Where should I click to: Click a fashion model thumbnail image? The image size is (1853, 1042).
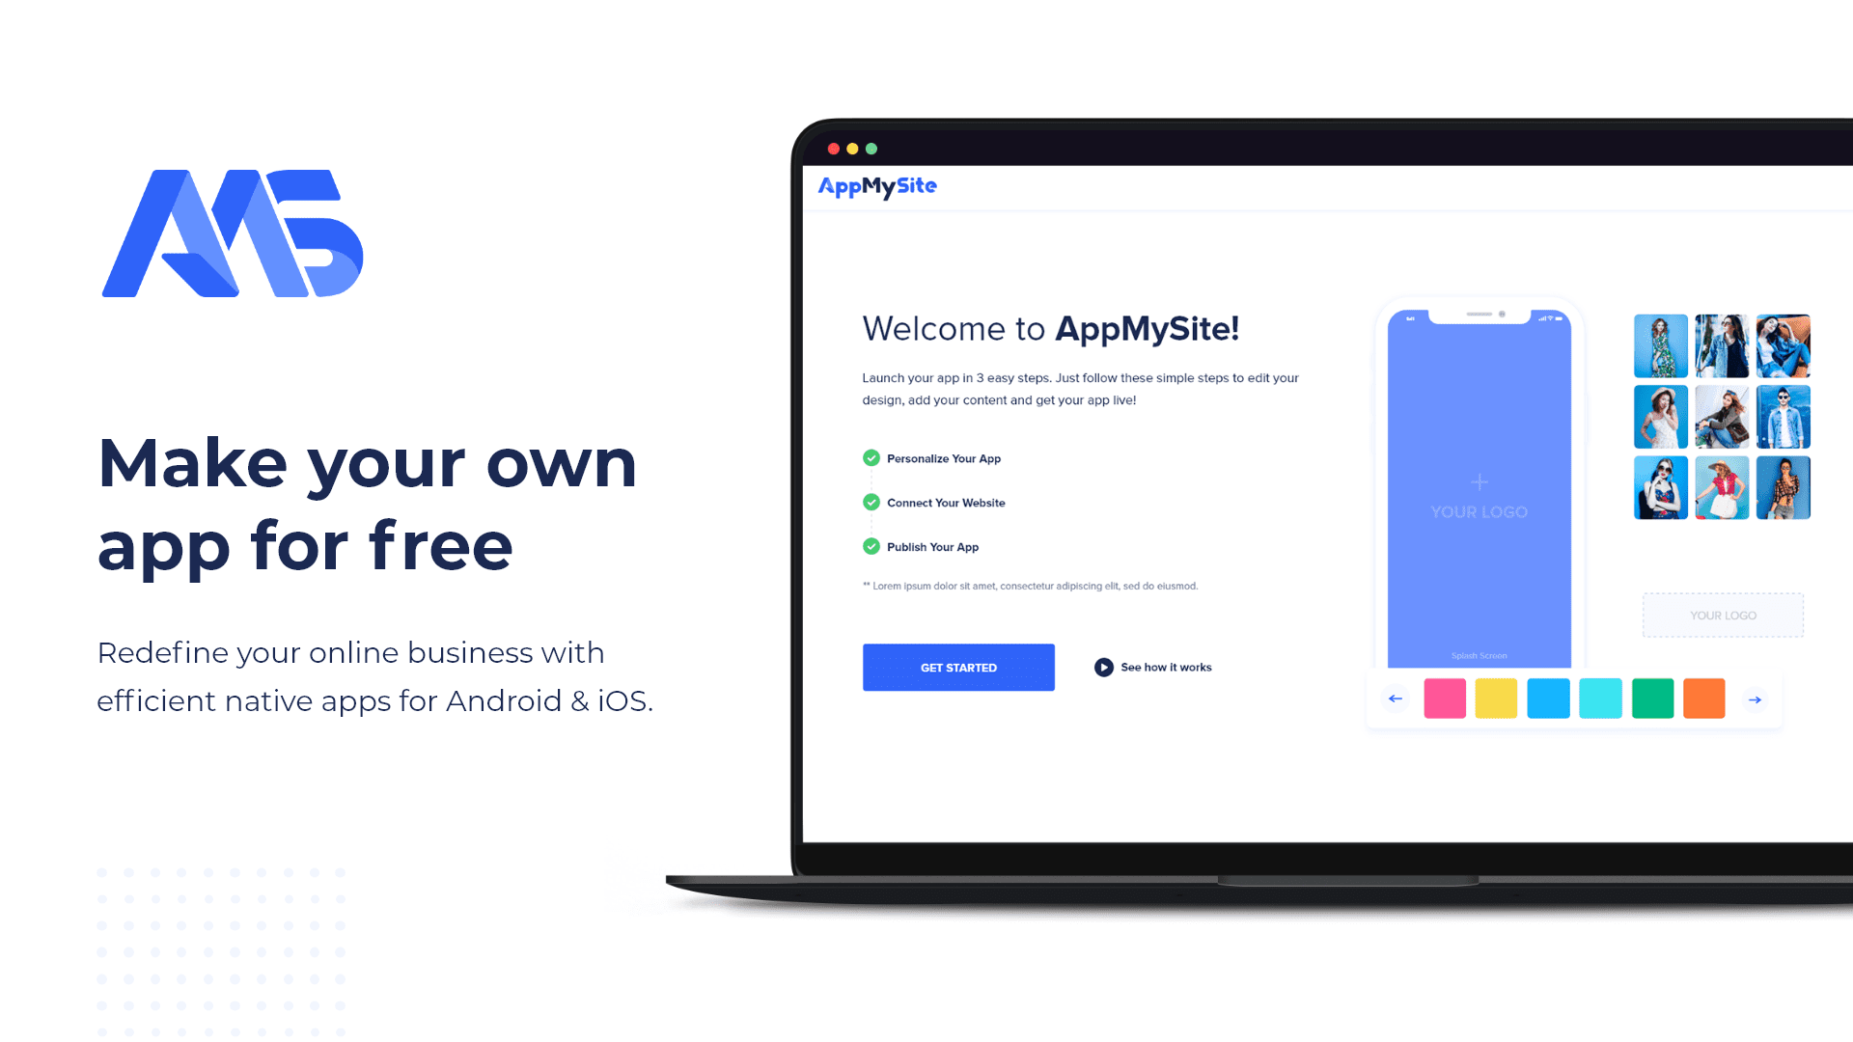click(x=1660, y=344)
